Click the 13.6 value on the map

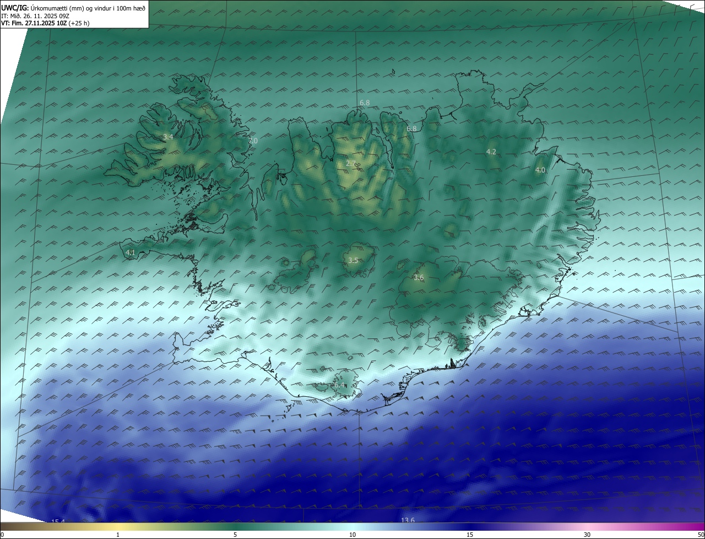tap(408, 520)
